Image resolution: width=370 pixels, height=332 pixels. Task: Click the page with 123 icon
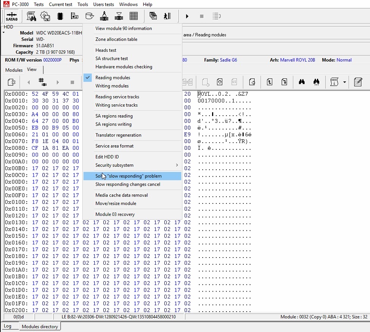234,82
